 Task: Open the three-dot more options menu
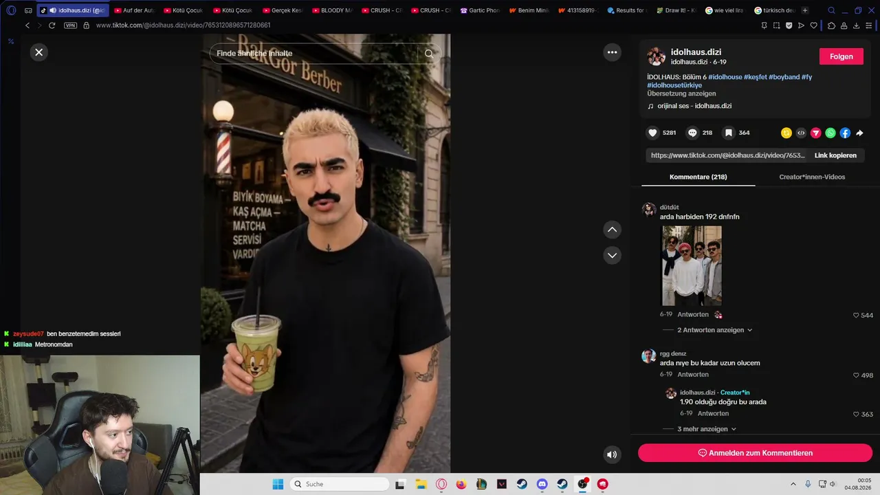[x=612, y=52]
